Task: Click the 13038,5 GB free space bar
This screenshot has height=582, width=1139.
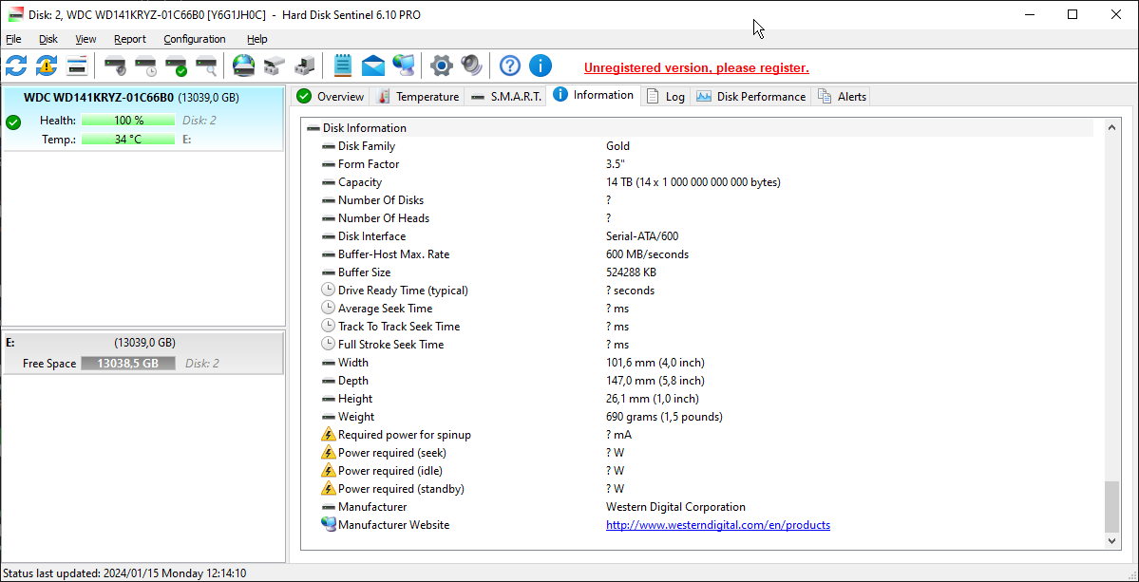Action: [x=128, y=364]
